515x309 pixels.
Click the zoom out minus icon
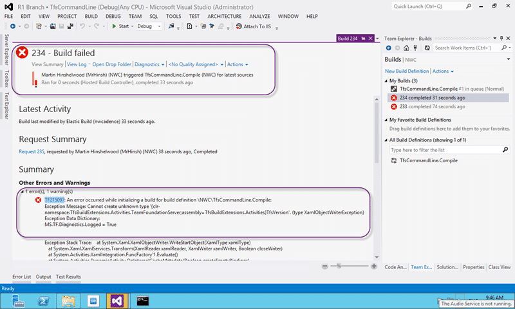click(325, 267)
